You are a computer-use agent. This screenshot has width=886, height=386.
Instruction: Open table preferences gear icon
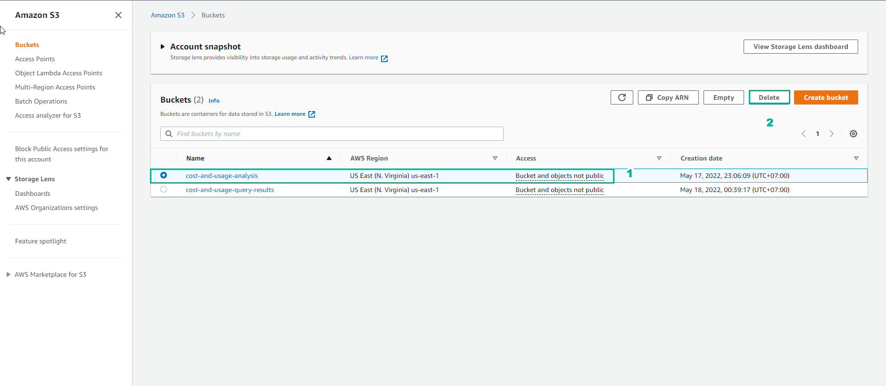click(853, 134)
